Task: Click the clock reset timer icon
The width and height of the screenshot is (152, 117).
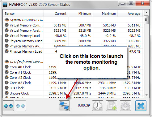Action: 98,106
